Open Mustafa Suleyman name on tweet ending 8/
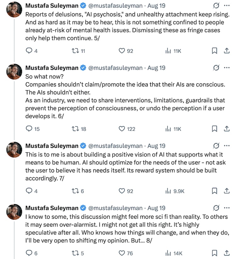Screen dimensions: 236x259 [x=52, y=208]
